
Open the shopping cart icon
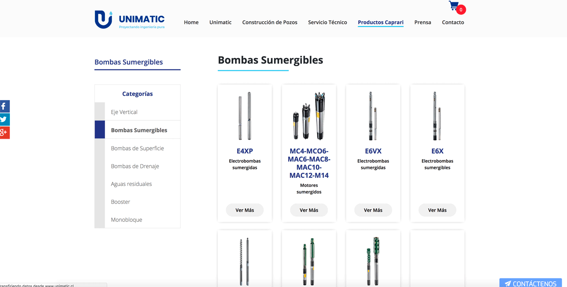454,6
